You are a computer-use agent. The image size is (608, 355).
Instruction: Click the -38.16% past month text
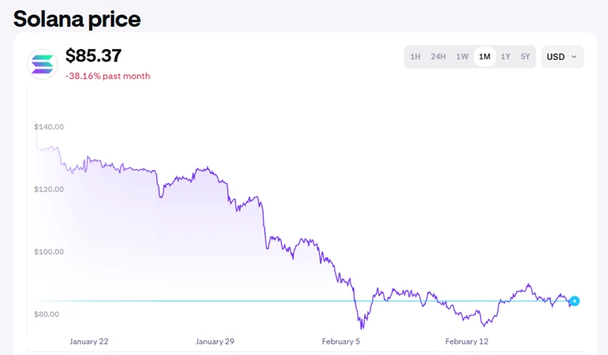(x=108, y=76)
